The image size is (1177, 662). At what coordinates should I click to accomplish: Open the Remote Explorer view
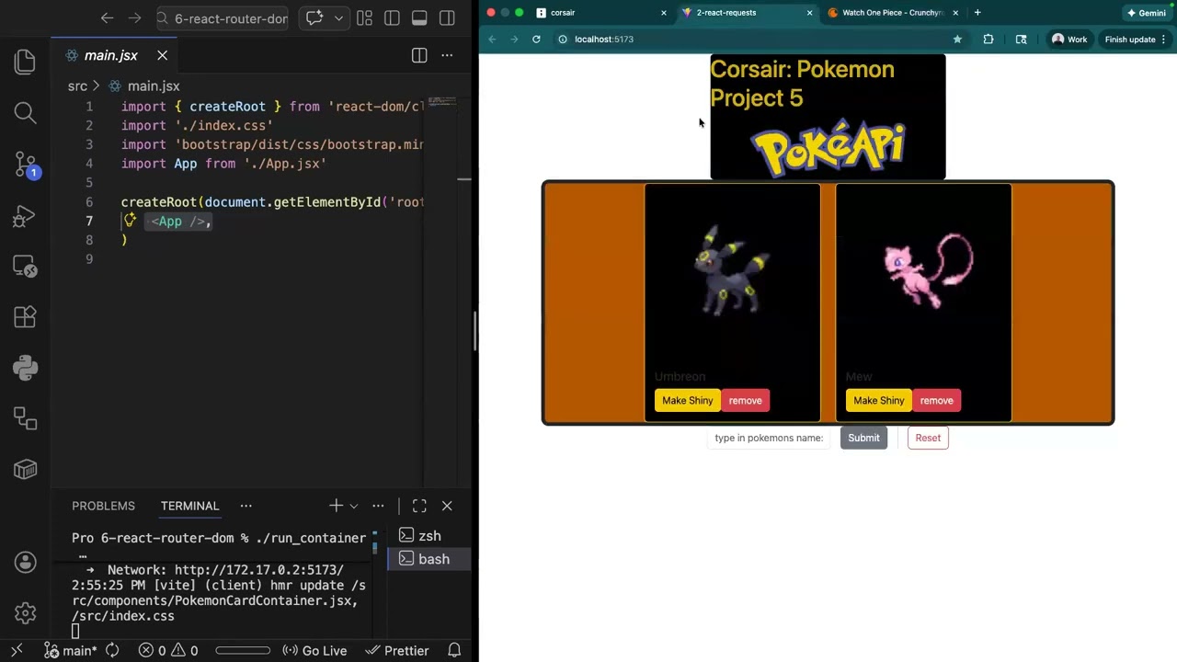click(x=25, y=267)
